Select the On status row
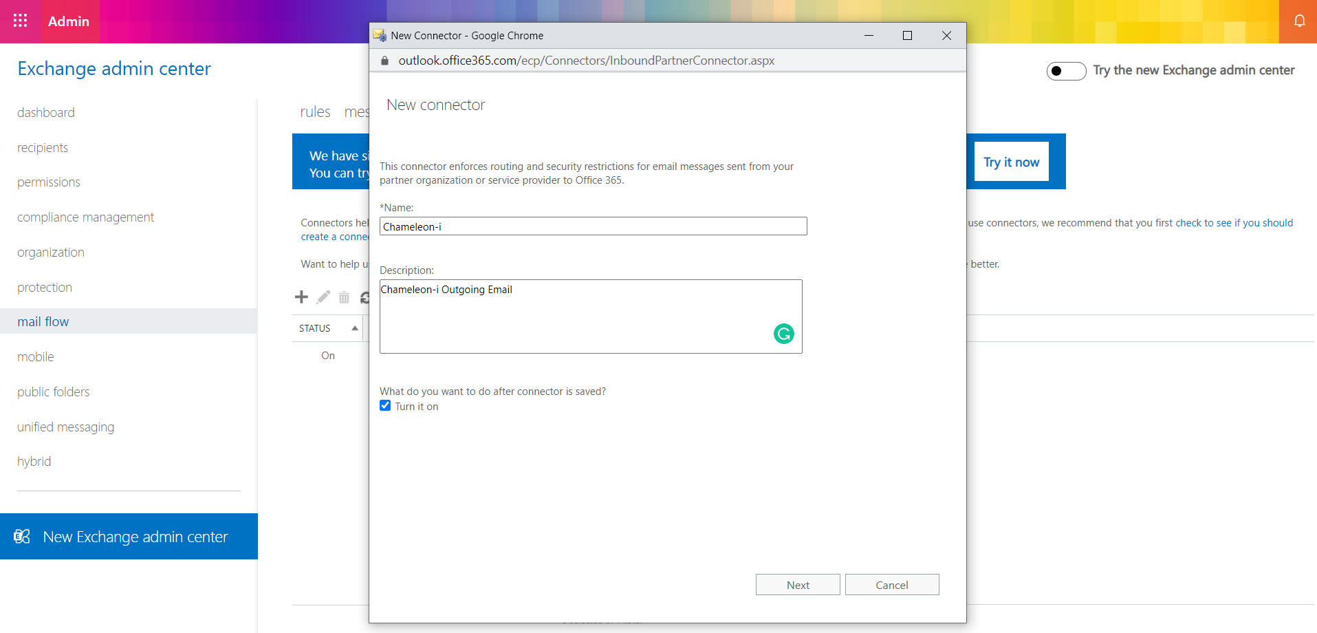 328,356
